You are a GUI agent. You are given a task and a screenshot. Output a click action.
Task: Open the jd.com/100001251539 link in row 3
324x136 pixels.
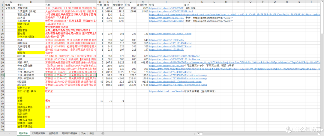pos(171,11)
